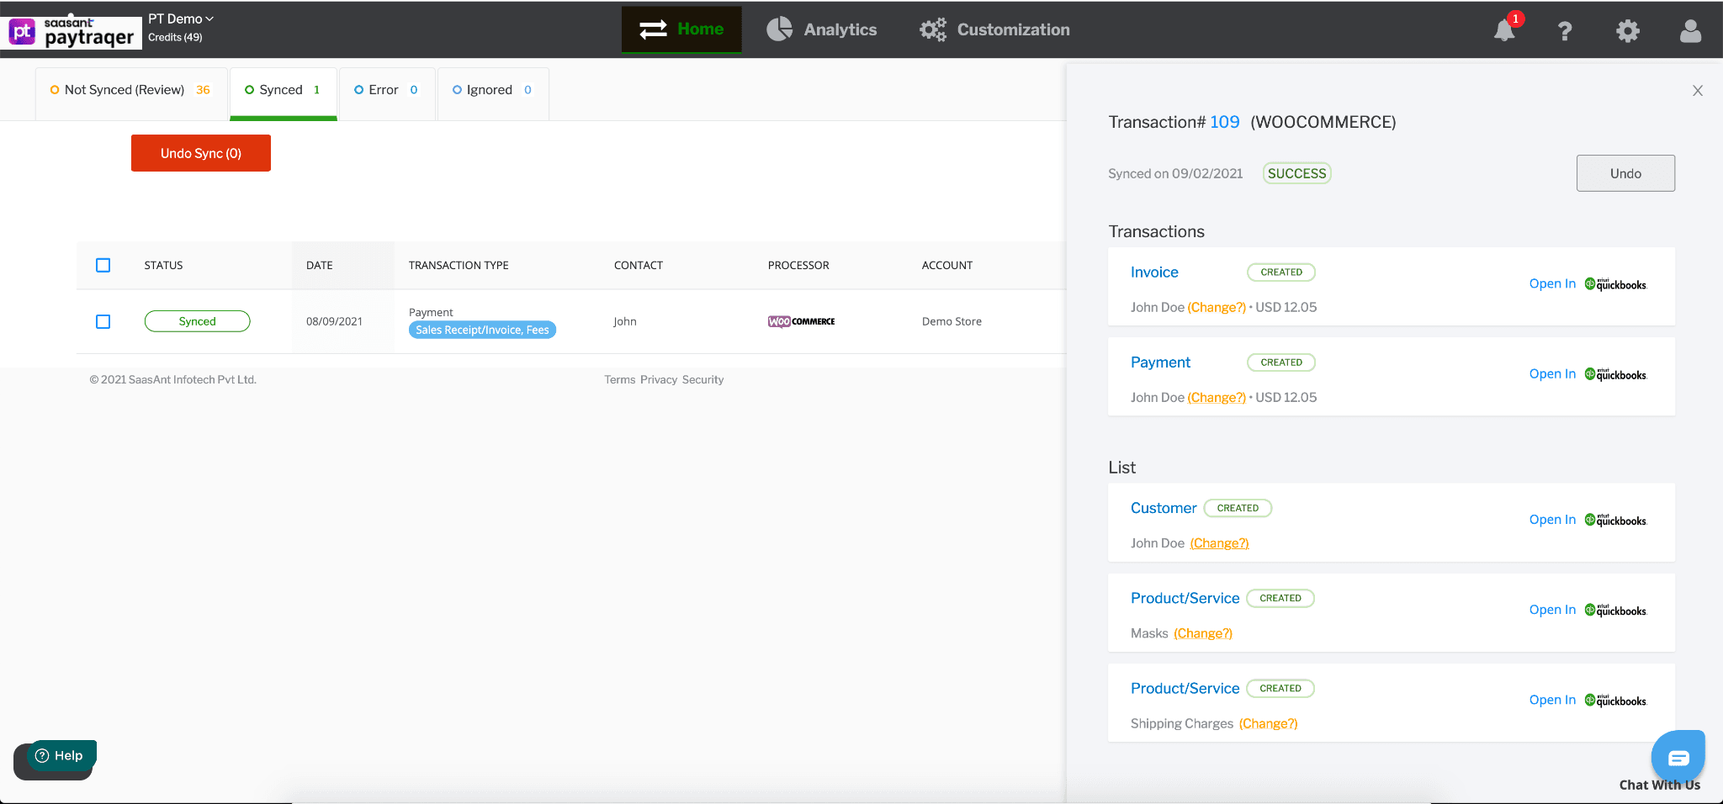
Task: Expand the PT Demo account dropdown
Action: (181, 19)
